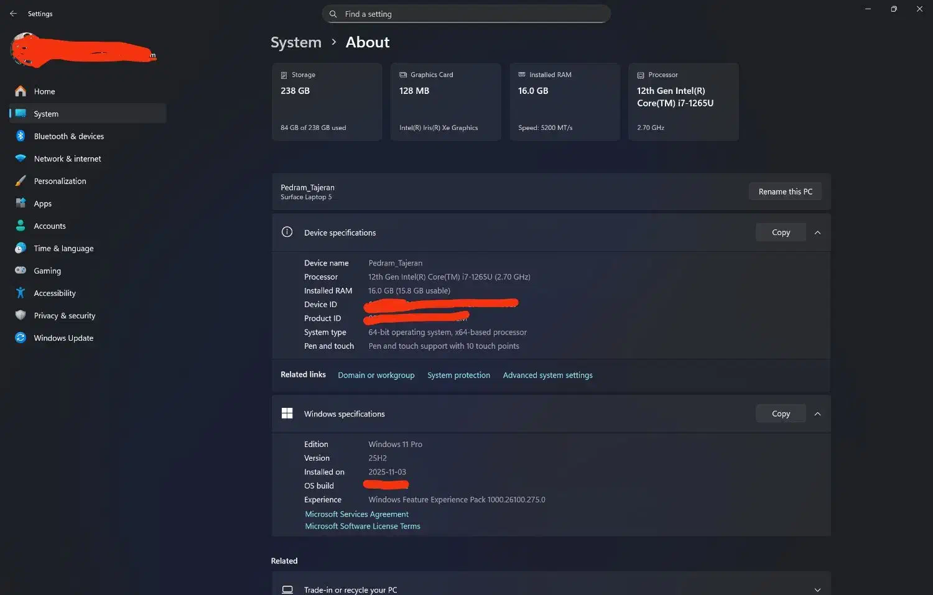Screen dimensions: 933x595
Task: Collapse the Windows specifications section
Action: 817,414
